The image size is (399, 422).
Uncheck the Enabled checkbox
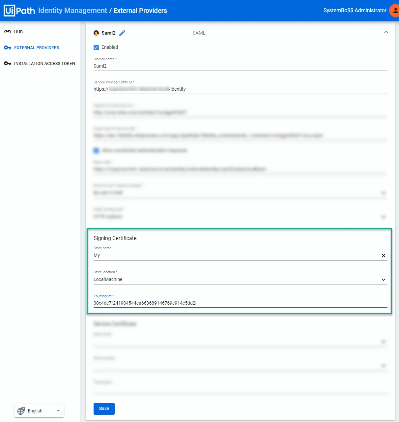96,47
